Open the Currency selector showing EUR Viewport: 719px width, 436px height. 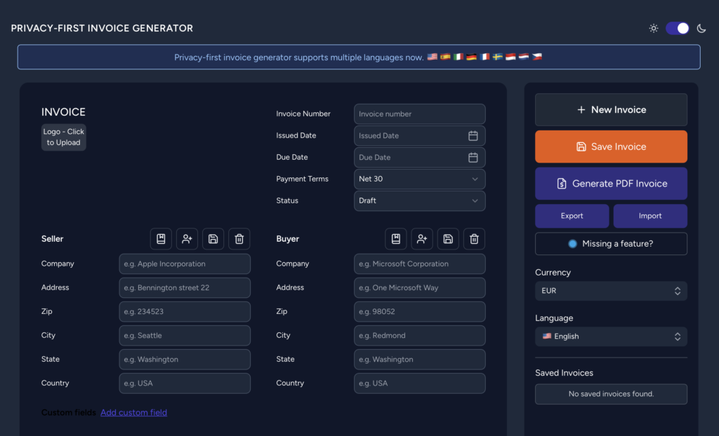tap(611, 291)
